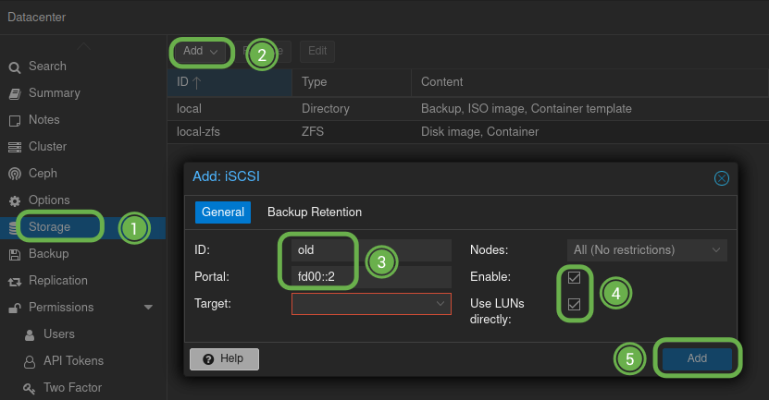Viewport: 769px width, 400px height.
Task: Click the Edit toolbar button
Action: click(317, 52)
